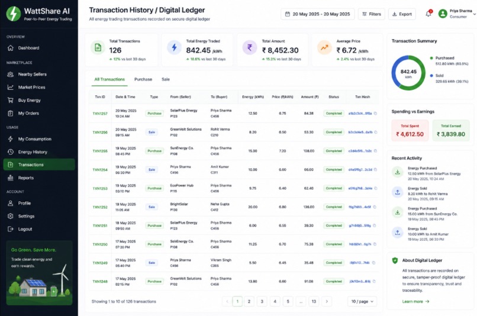Copy the TXN1249 transaction hash
The height and width of the screenshot is (316, 477).
pyautogui.click(x=373, y=263)
